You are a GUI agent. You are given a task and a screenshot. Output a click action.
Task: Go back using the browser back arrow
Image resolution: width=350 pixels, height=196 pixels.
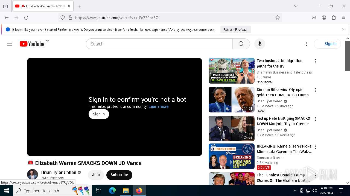7,18
